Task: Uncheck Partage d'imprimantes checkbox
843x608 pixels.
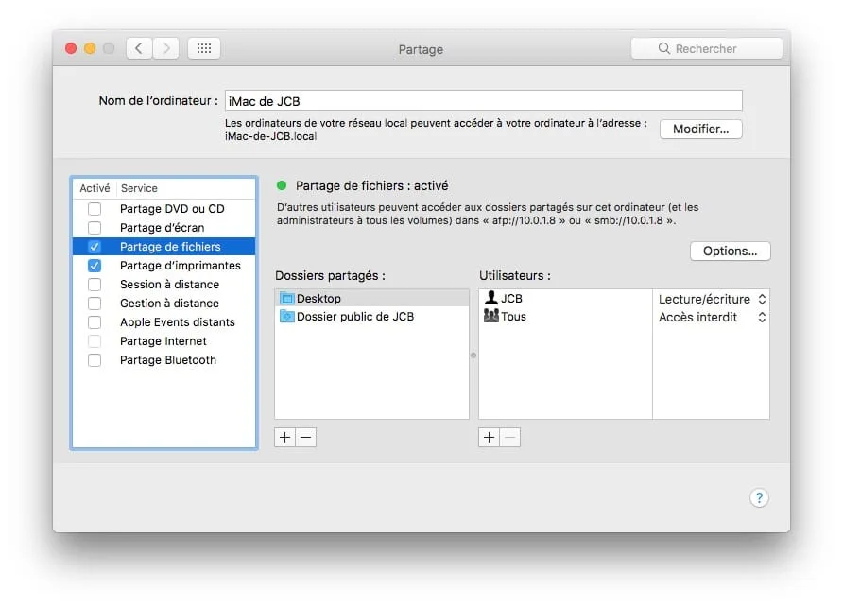Action: click(x=95, y=266)
